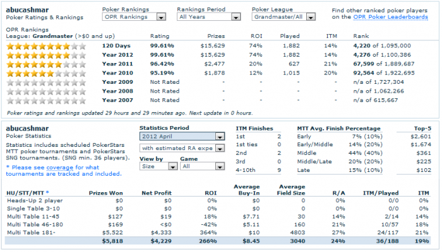The image size is (442, 252).
Task: Open the 'with estimated RA' dropdown
Action: coord(182,148)
